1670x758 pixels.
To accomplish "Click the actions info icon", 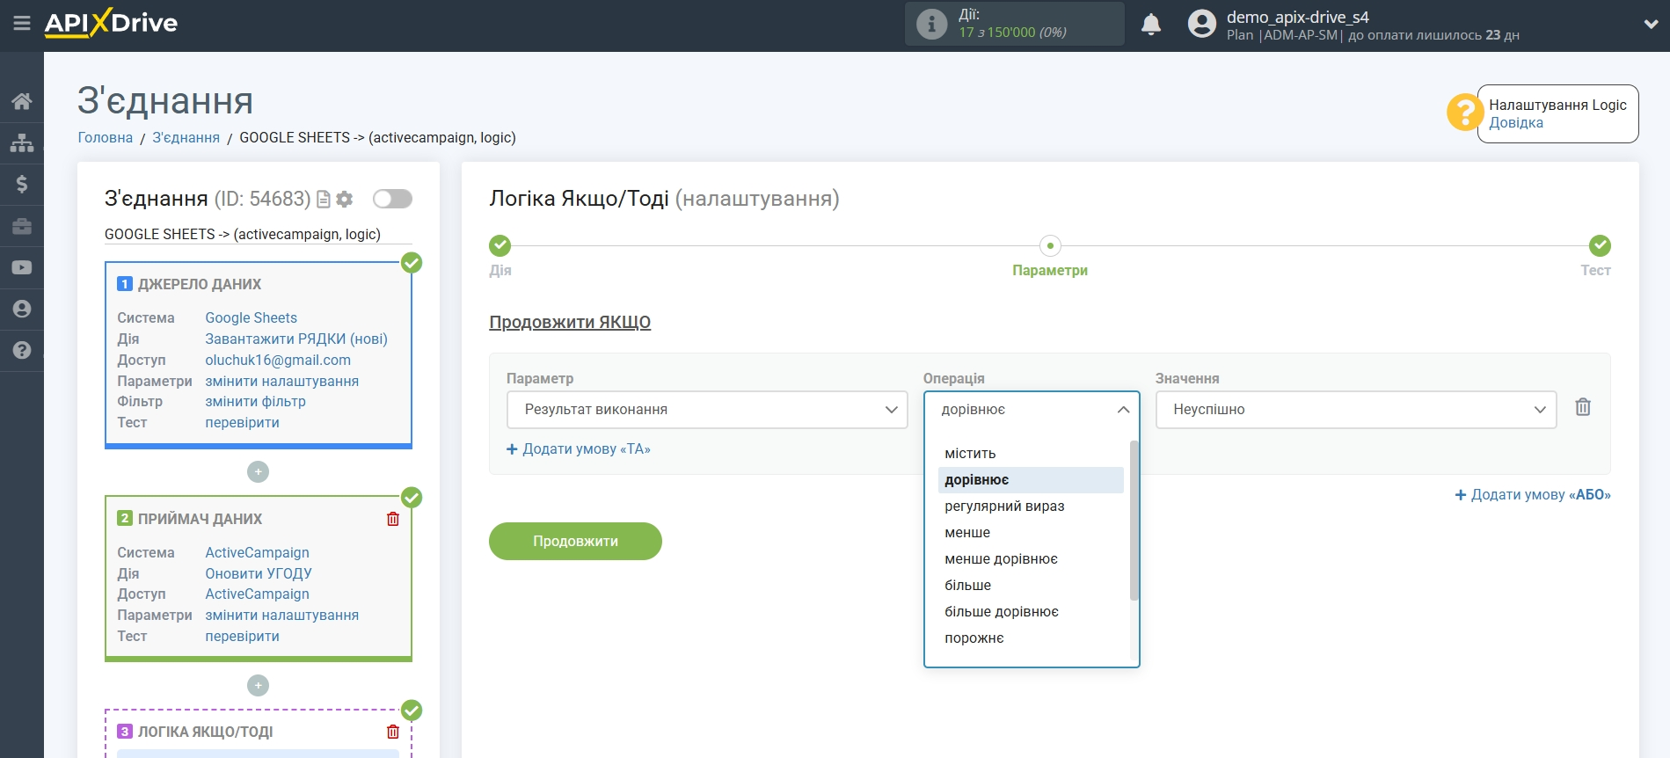I will click(x=931, y=24).
